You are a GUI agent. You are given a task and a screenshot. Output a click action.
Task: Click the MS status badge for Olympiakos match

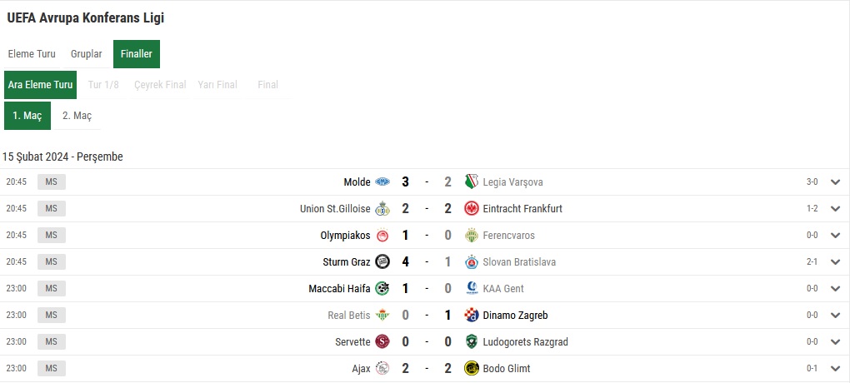tap(51, 235)
